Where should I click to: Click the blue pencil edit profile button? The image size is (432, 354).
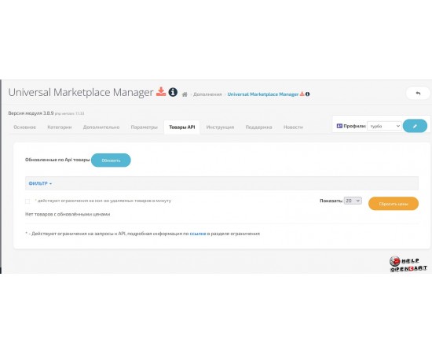point(415,126)
